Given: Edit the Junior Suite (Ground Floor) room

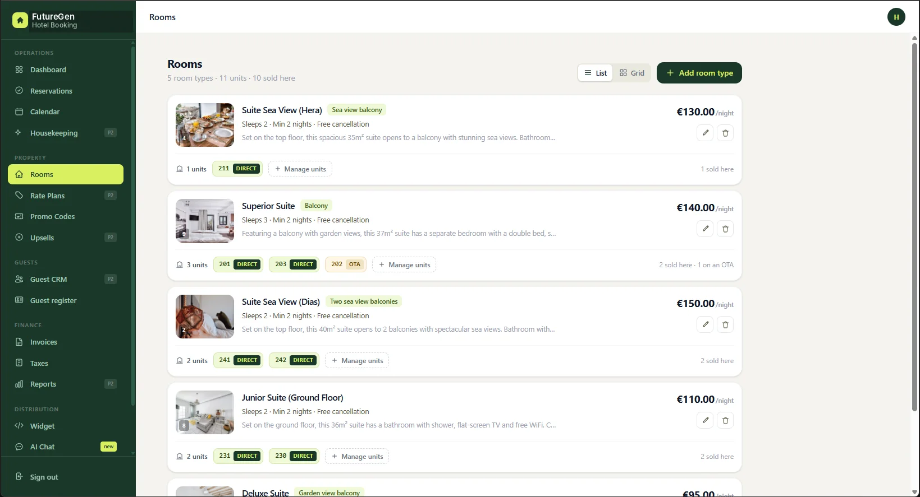Looking at the screenshot, I should (705, 420).
